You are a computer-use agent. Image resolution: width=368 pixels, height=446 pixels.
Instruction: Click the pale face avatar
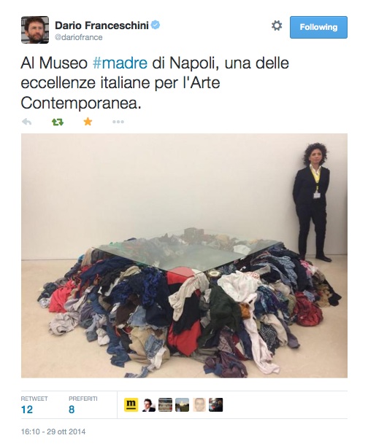pos(199,404)
